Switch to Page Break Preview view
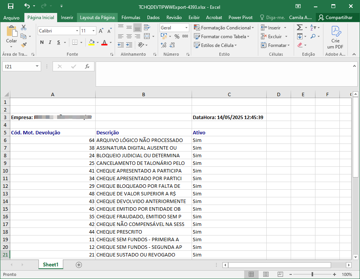360x279 pixels. pos(280,274)
